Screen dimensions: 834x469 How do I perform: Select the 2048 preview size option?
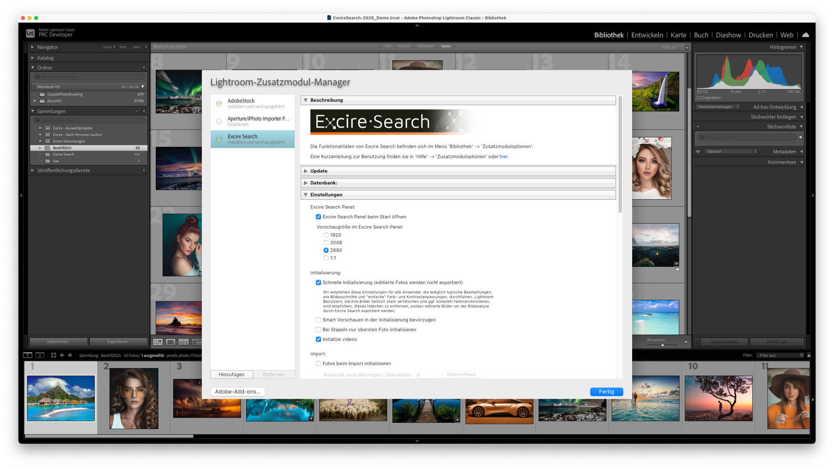coord(326,243)
